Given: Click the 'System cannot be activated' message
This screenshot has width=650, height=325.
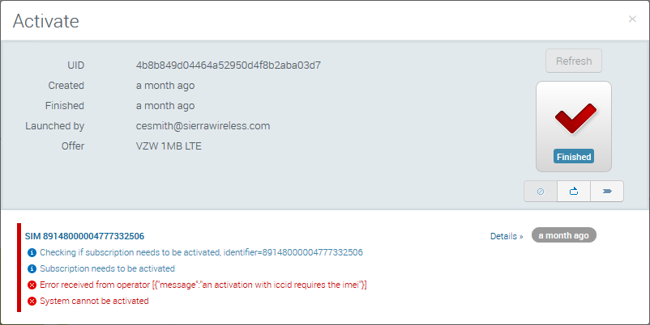Looking at the screenshot, I should pyautogui.click(x=94, y=301).
